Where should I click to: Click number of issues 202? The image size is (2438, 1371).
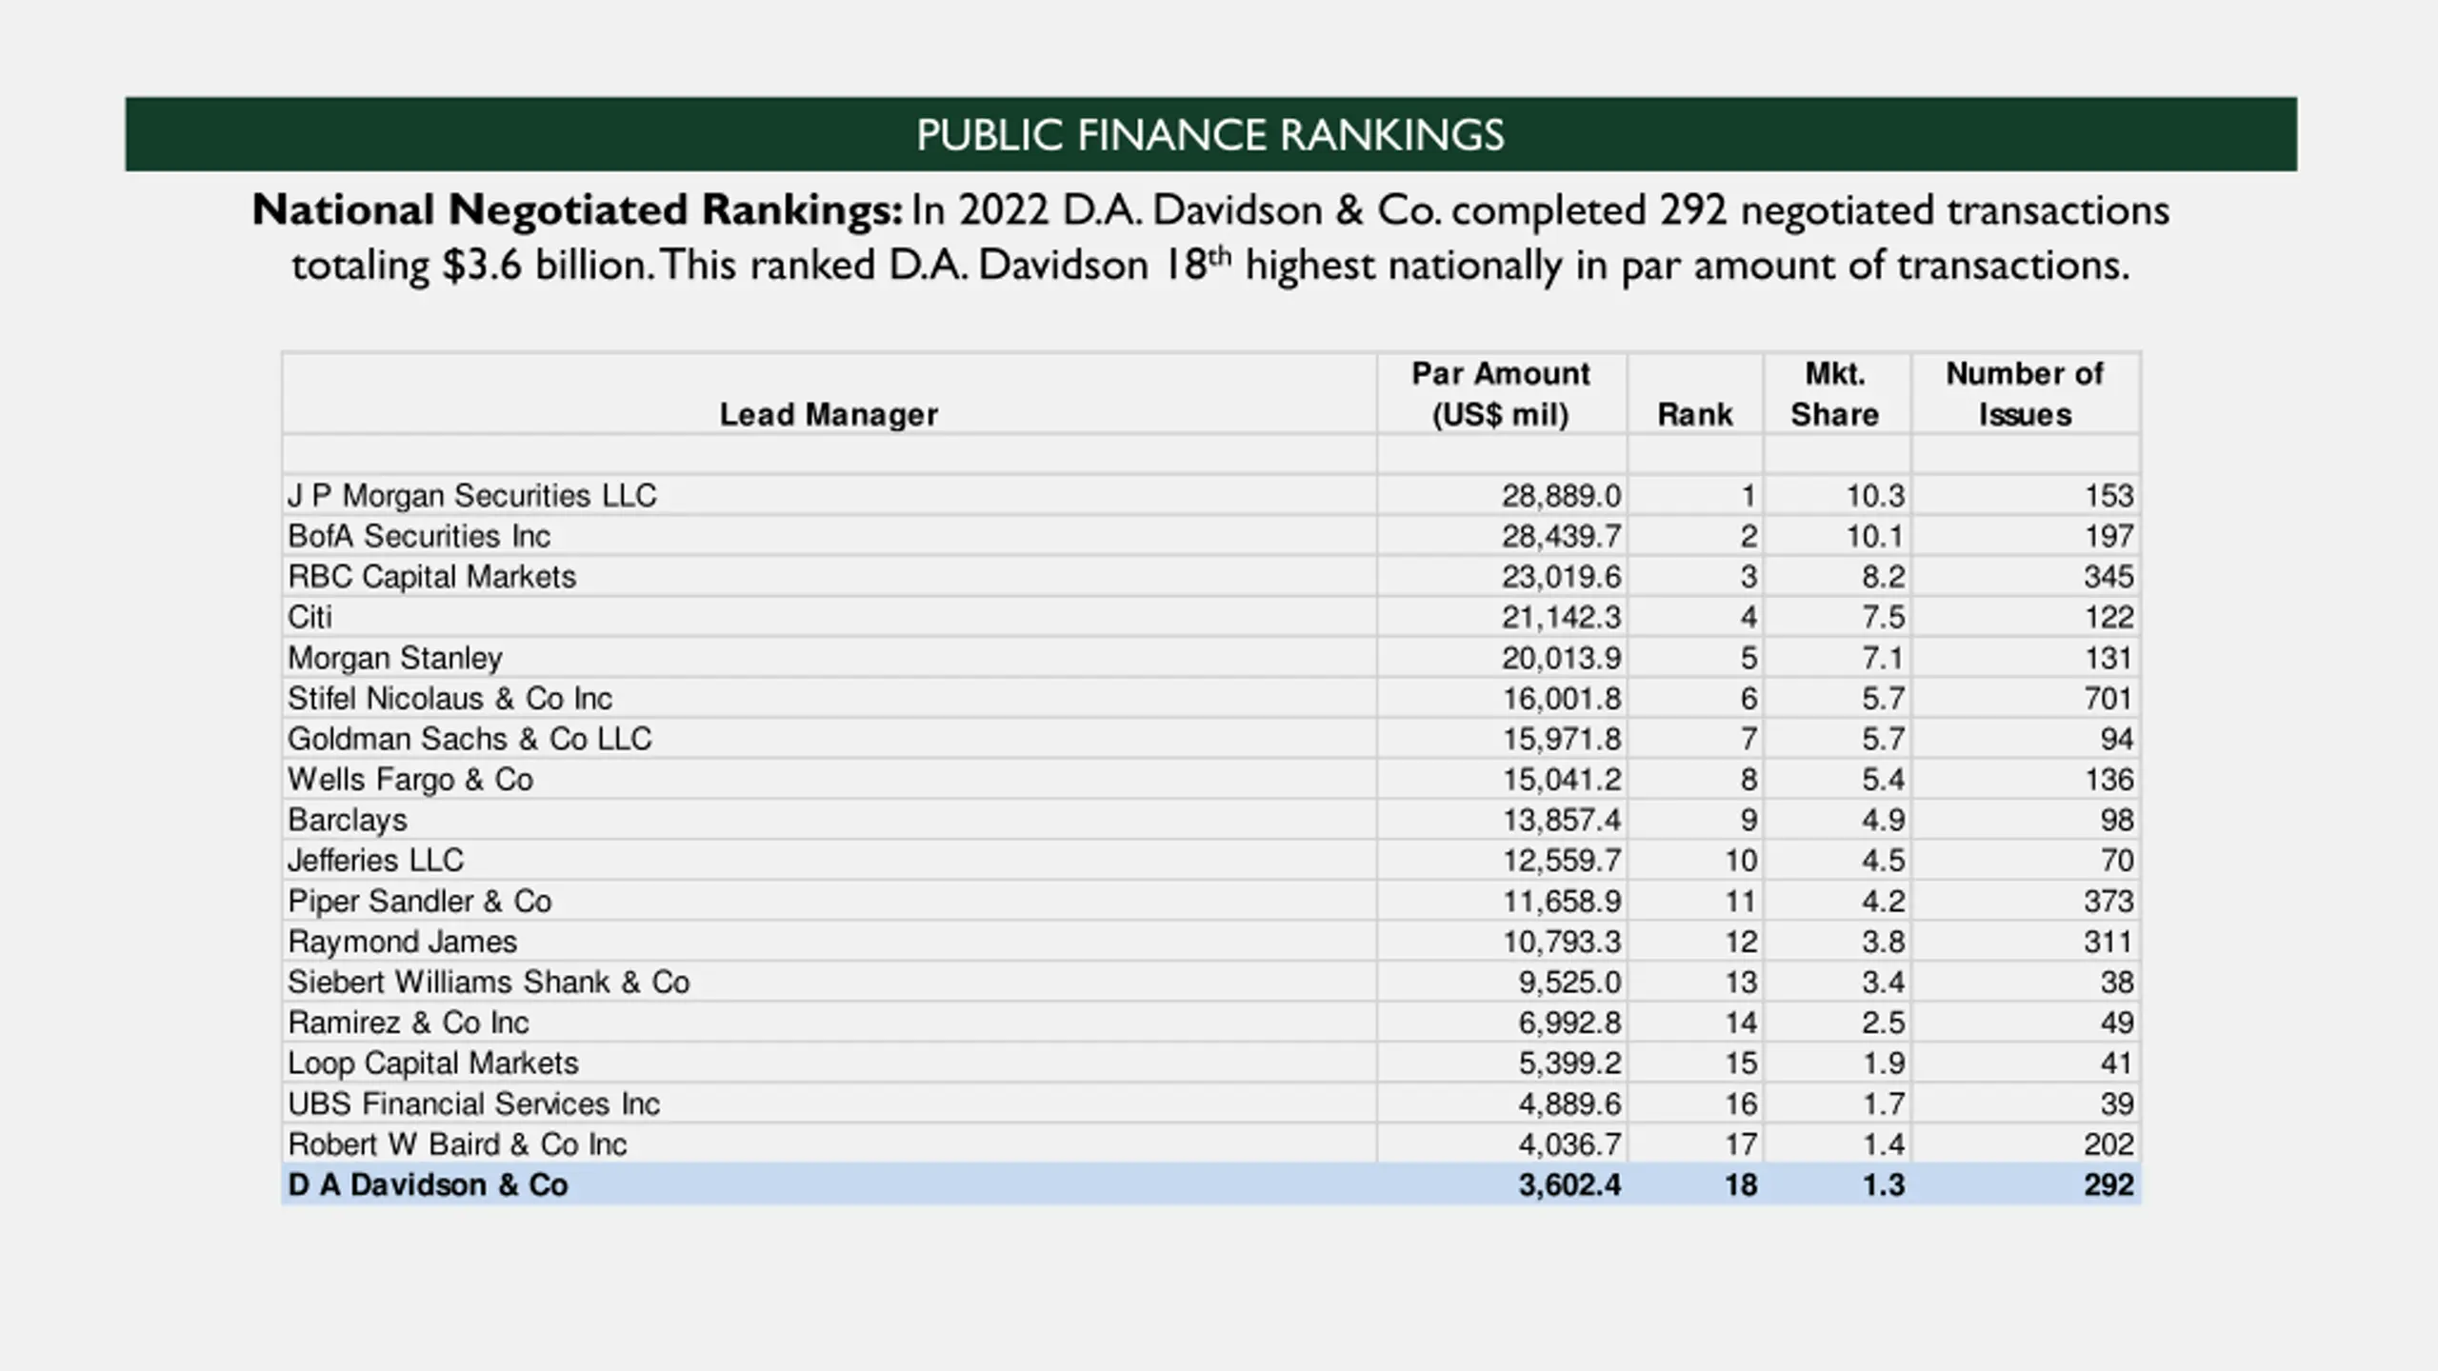tap(2108, 1143)
